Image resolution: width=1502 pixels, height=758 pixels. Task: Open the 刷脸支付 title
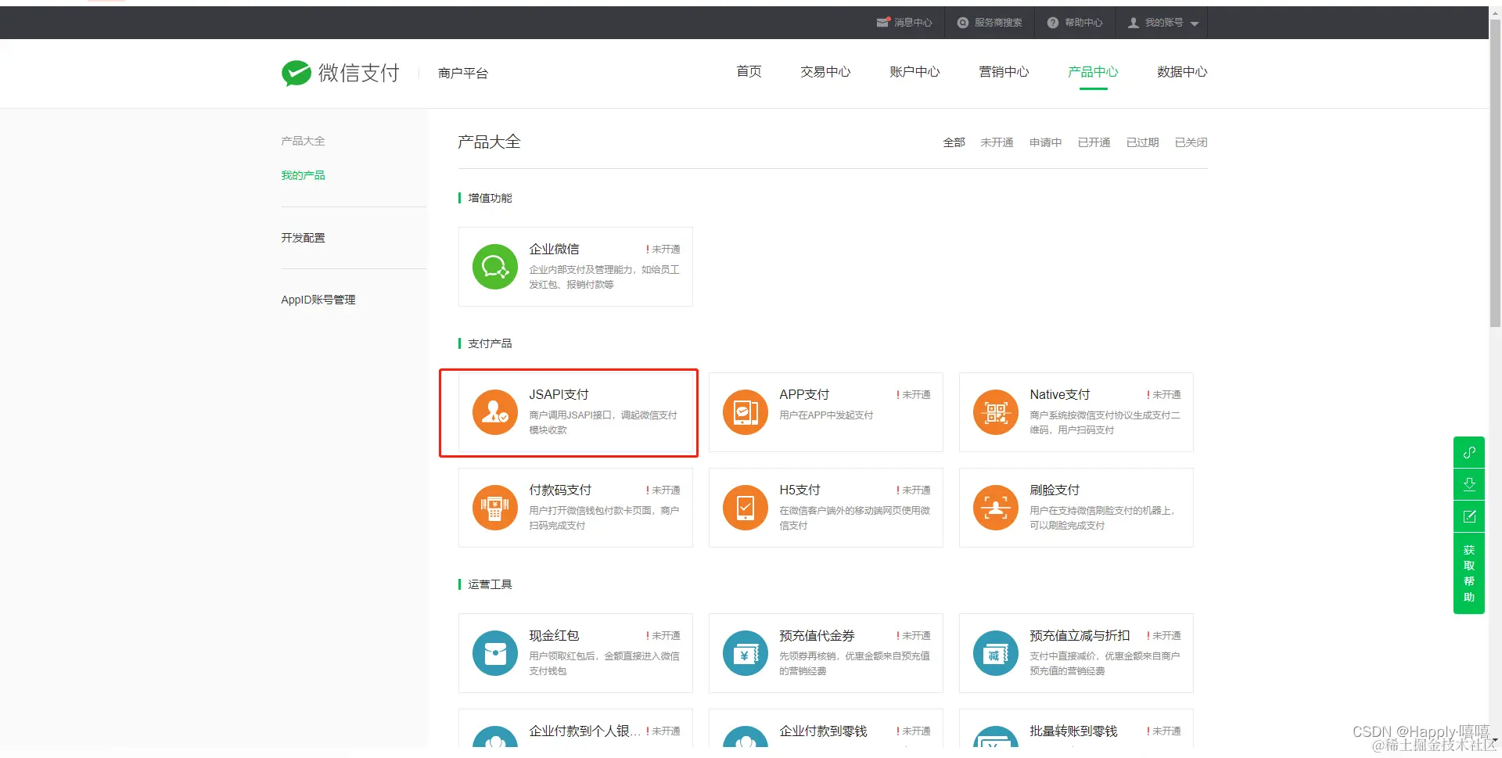tap(1055, 490)
